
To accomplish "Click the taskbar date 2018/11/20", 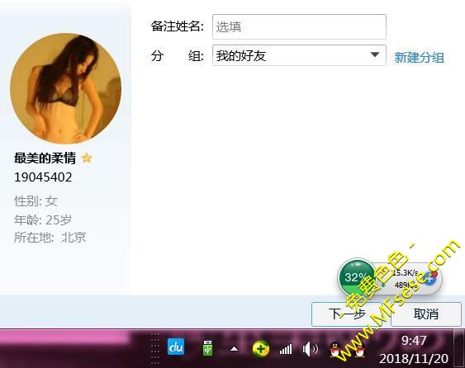I will tap(414, 359).
